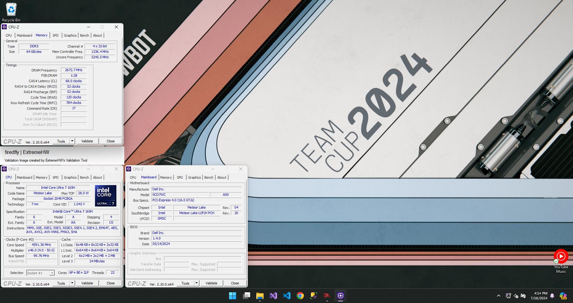
Task: Open the Recycle Bin desktop icon
Action: pos(11,12)
